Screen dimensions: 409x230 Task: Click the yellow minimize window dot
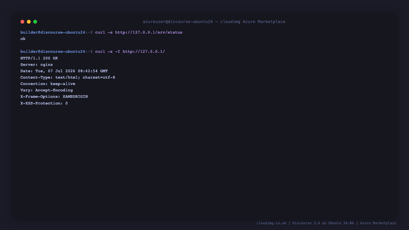[29, 22]
